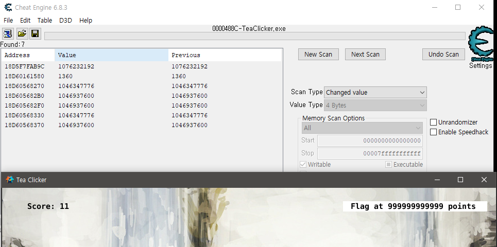Viewport: 497px width, 247px height.
Task: Sort by the Previous column header
Action: 225,55
